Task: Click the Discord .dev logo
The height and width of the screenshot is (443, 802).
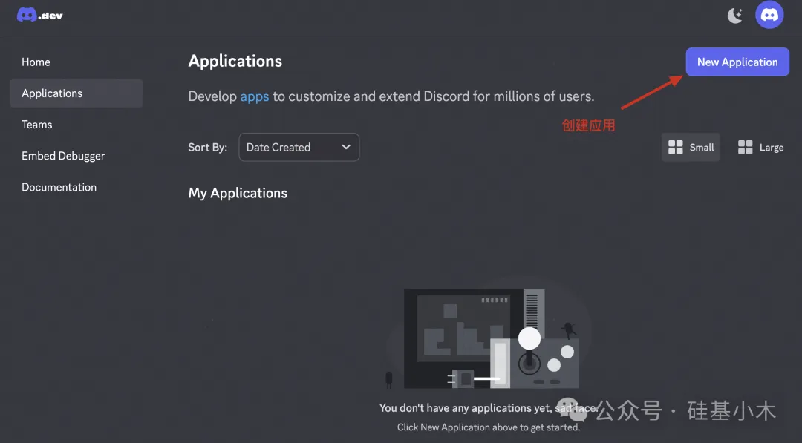Action: click(x=40, y=16)
